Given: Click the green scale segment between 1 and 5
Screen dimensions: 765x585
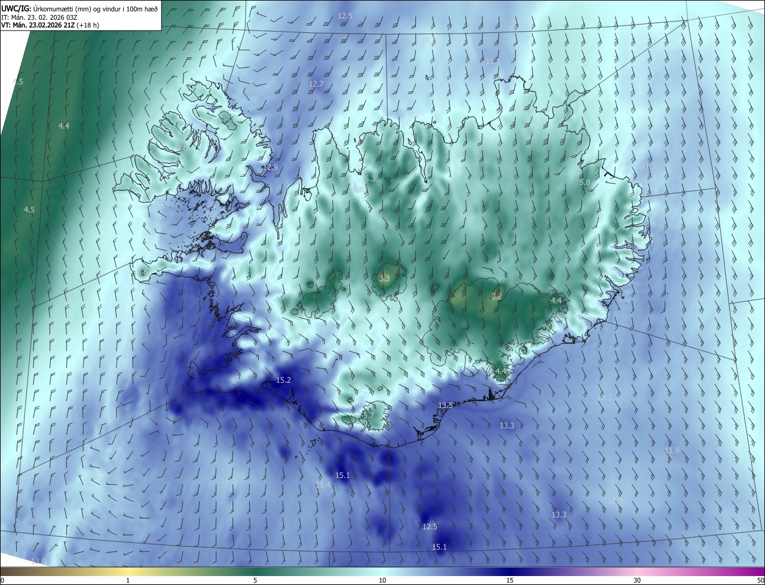Looking at the screenshot, I should click(x=191, y=572).
